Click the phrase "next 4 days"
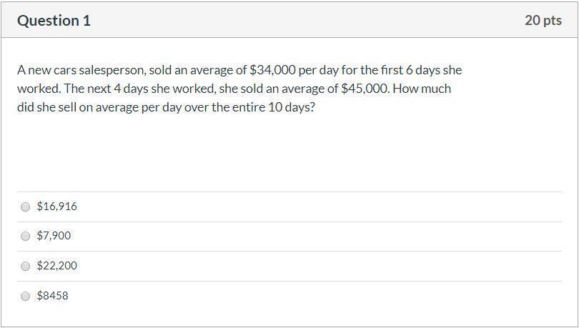The image size is (579, 328). [104, 89]
